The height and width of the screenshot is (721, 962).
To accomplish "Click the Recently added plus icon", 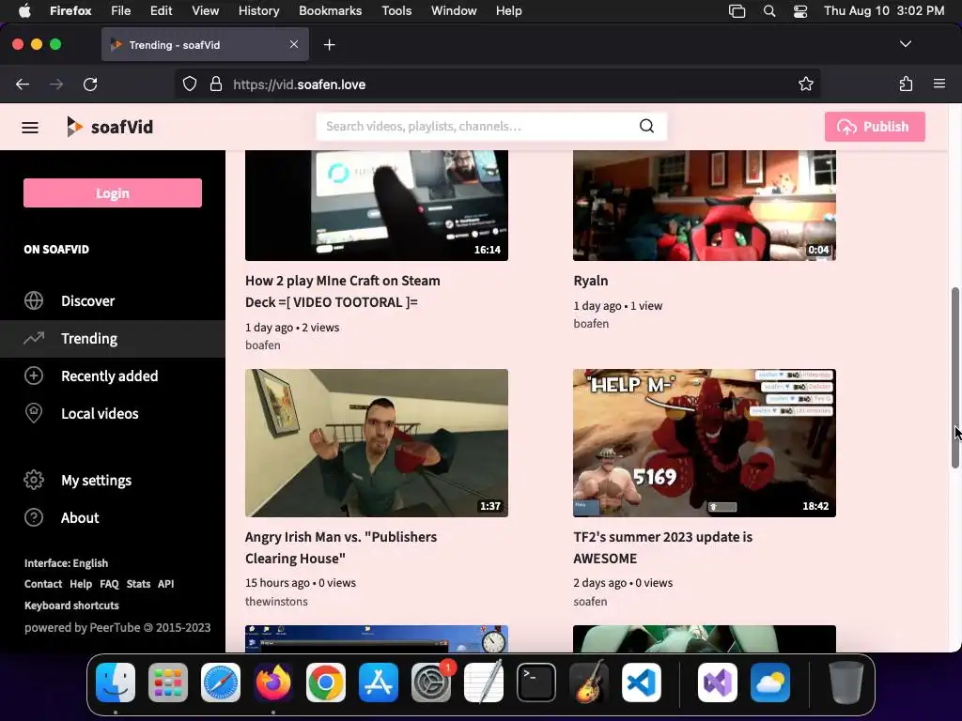I will coord(34,376).
